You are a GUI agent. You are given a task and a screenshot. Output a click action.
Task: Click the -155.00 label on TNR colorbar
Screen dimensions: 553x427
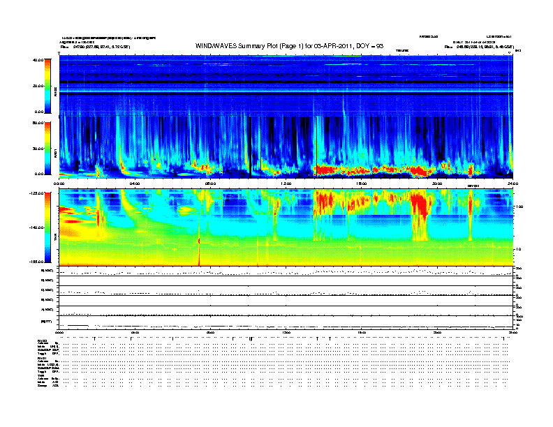point(36,262)
